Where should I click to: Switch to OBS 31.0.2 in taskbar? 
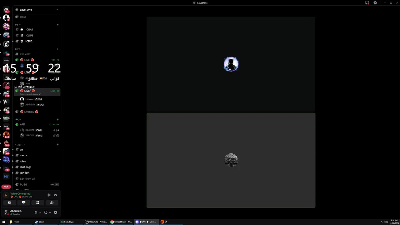(x=96, y=222)
